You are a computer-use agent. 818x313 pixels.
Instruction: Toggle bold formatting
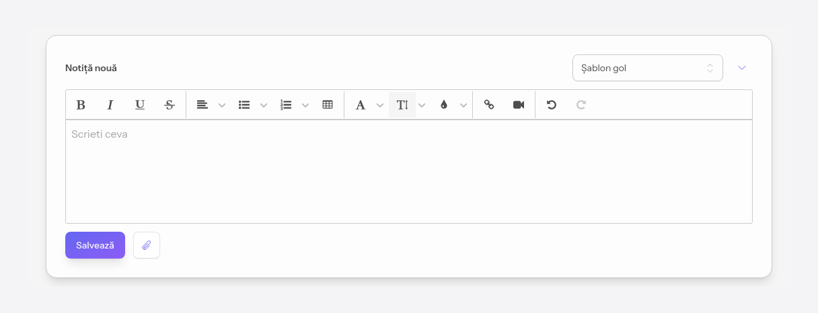(x=81, y=105)
